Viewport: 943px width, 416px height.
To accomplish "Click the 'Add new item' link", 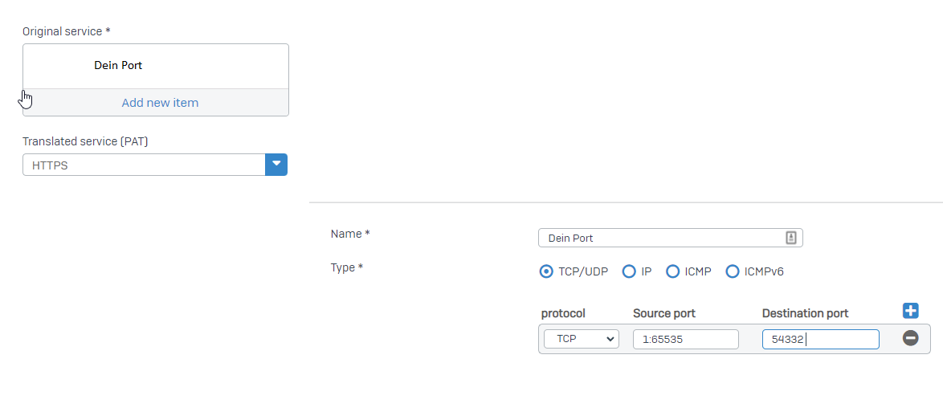I will pos(160,103).
